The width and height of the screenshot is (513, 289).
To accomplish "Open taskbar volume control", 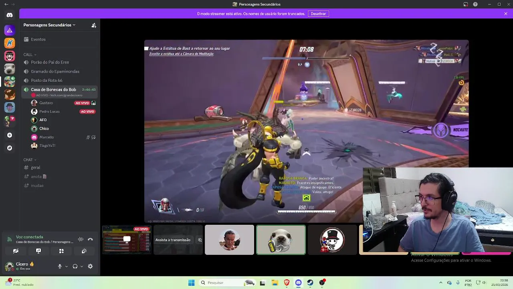I will 485,283.
